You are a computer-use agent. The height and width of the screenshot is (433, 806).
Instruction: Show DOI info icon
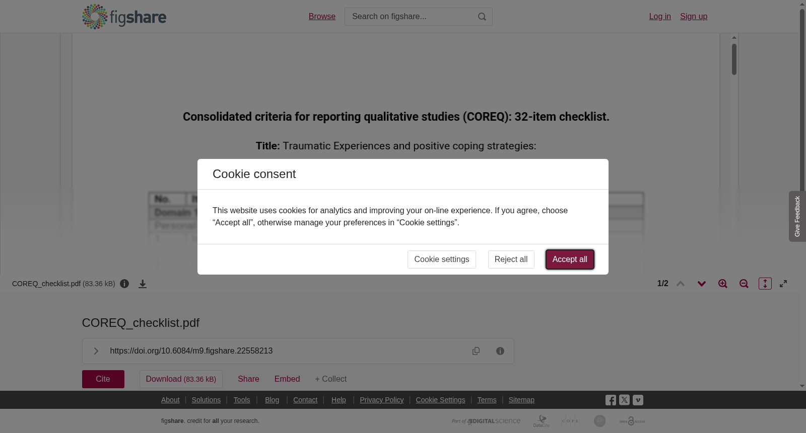(x=500, y=351)
